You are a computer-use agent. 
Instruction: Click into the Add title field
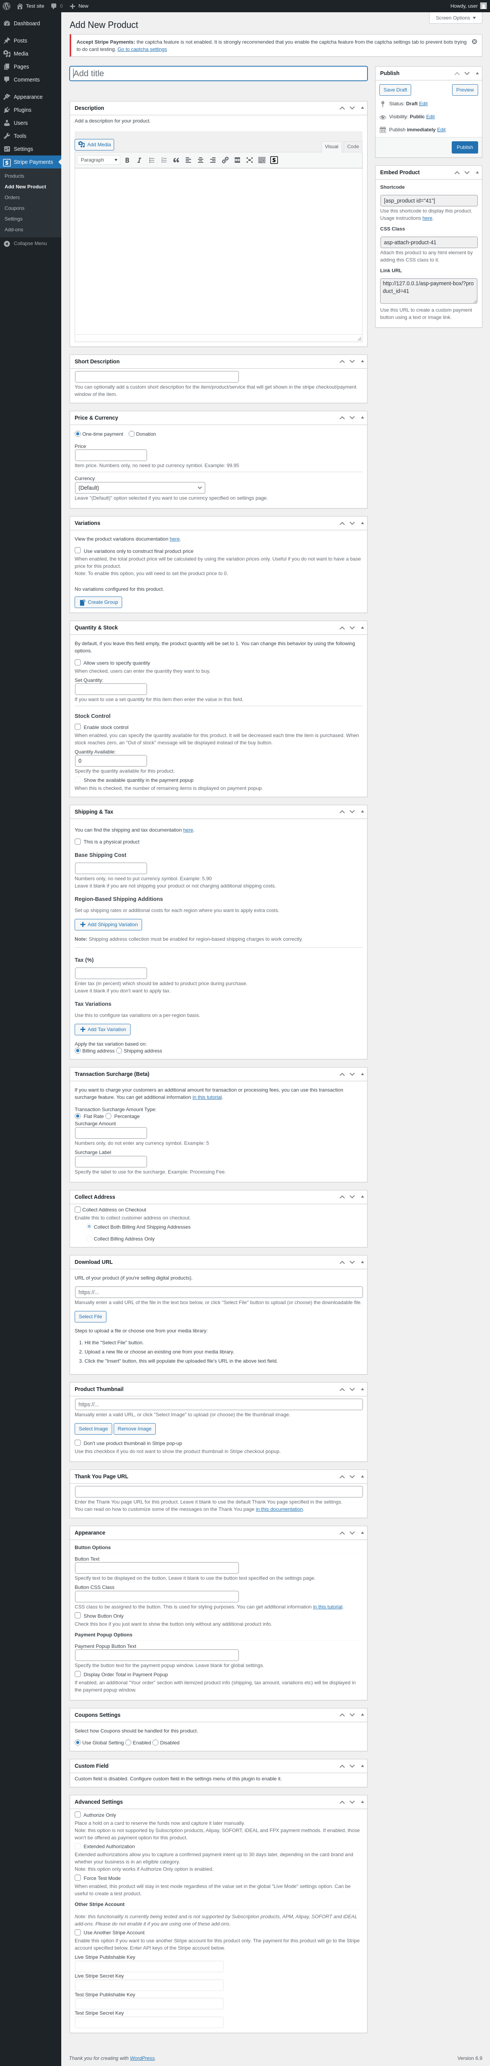tap(218, 74)
